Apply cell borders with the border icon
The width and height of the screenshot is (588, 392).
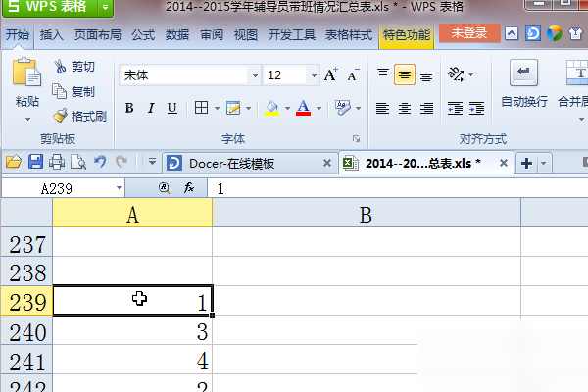(x=201, y=108)
